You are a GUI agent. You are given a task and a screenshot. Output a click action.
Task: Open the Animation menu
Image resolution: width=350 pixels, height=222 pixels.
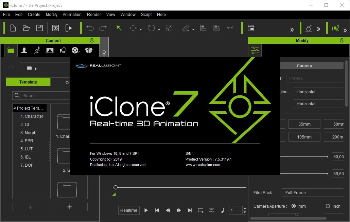[72, 15]
